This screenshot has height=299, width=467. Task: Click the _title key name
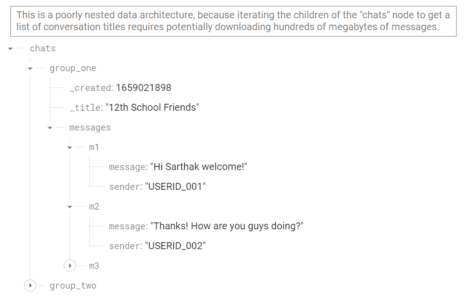(85, 108)
